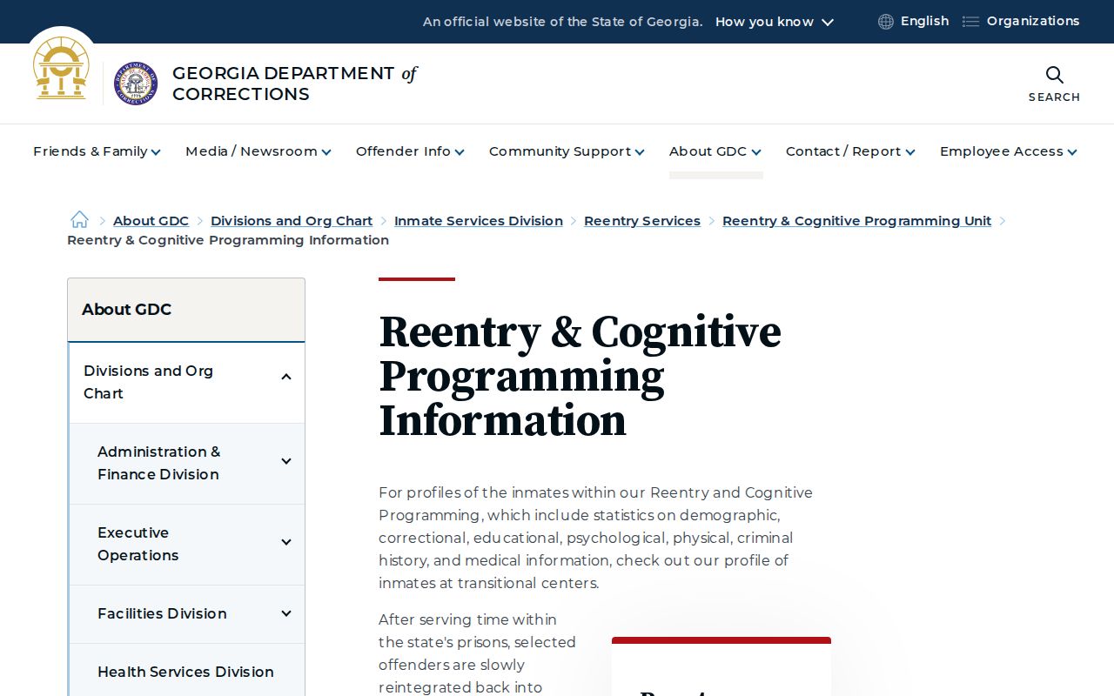Follow the Divisions and Org Chart breadcrumb
1114x696 pixels.
click(292, 221)
